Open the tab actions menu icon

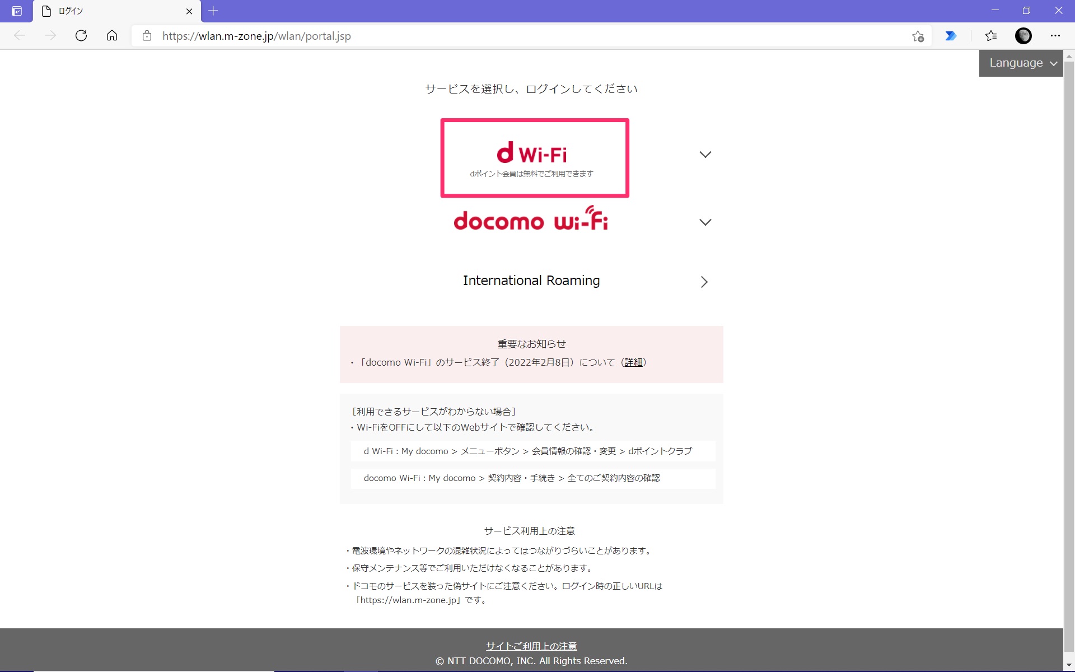click(x=17, y=11)
